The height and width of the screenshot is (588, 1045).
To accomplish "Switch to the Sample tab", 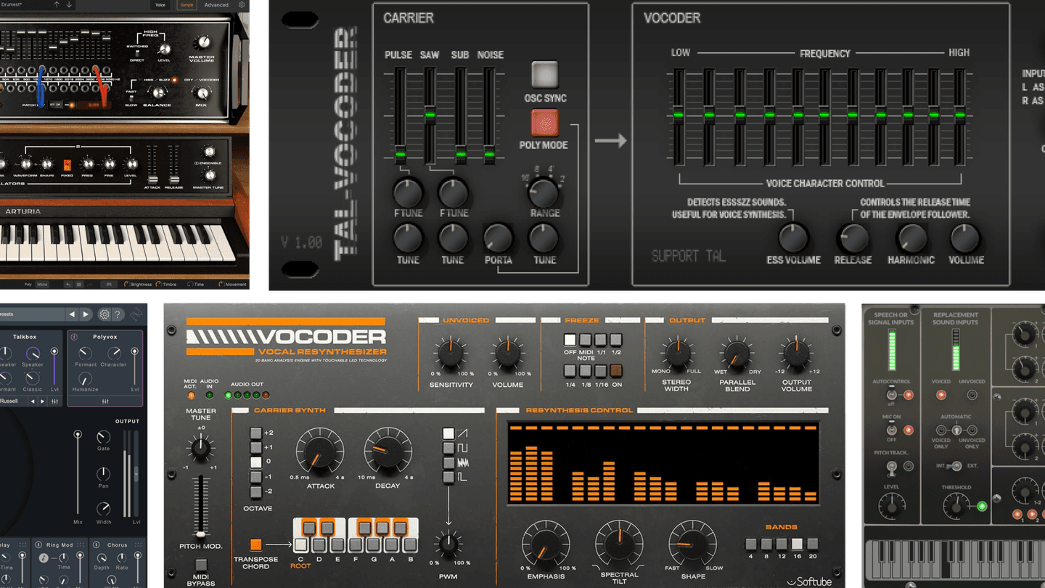I will point(187,5).
